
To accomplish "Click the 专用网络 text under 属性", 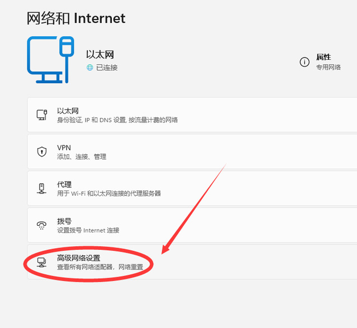I will click(329, 67).
